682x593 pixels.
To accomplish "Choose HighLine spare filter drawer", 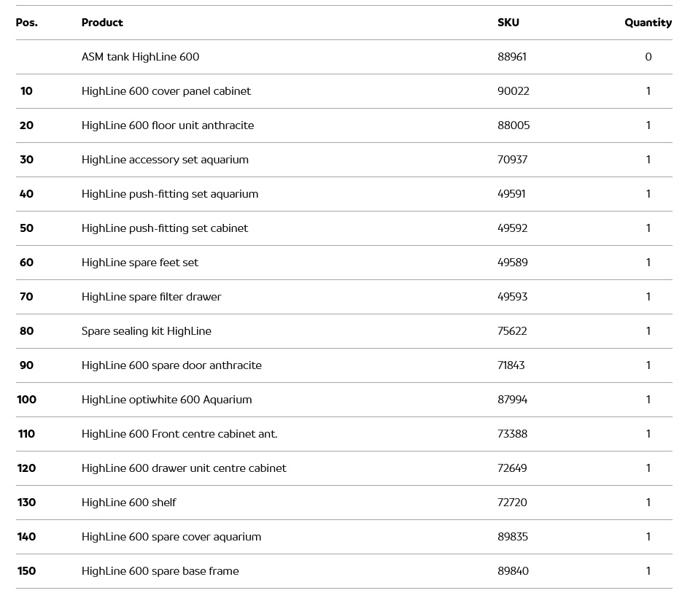I will (x=151, y=297).
